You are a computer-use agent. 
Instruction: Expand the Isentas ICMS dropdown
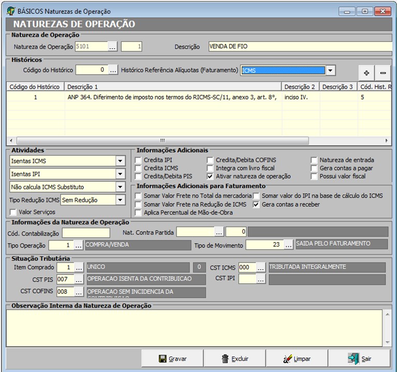pyautogui.click(x=121, y=161)
